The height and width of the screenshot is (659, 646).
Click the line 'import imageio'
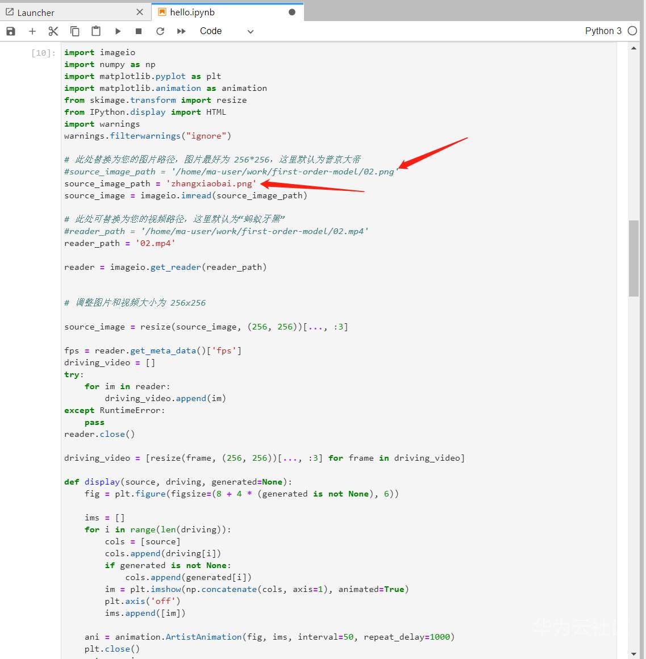pyautogui.click(x=99, y=52)
